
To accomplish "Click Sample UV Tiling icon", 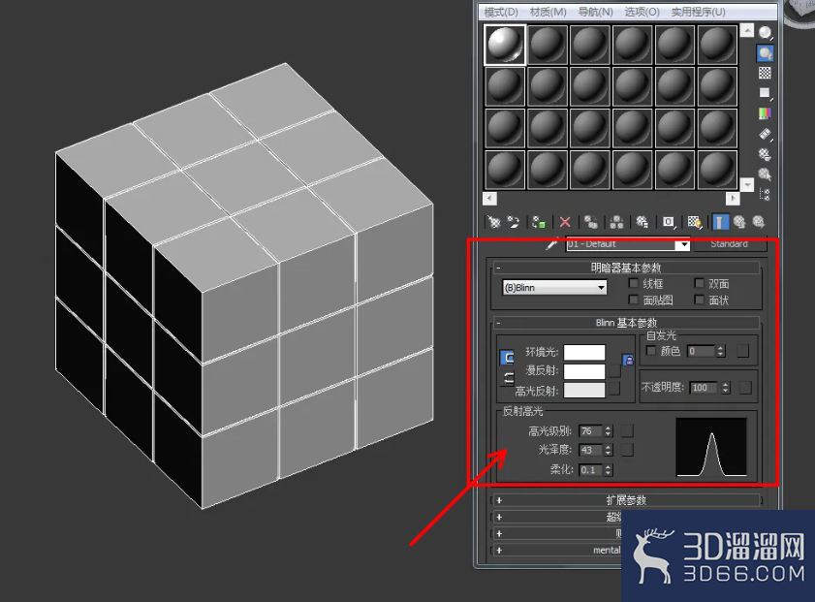I will (766, 93).
